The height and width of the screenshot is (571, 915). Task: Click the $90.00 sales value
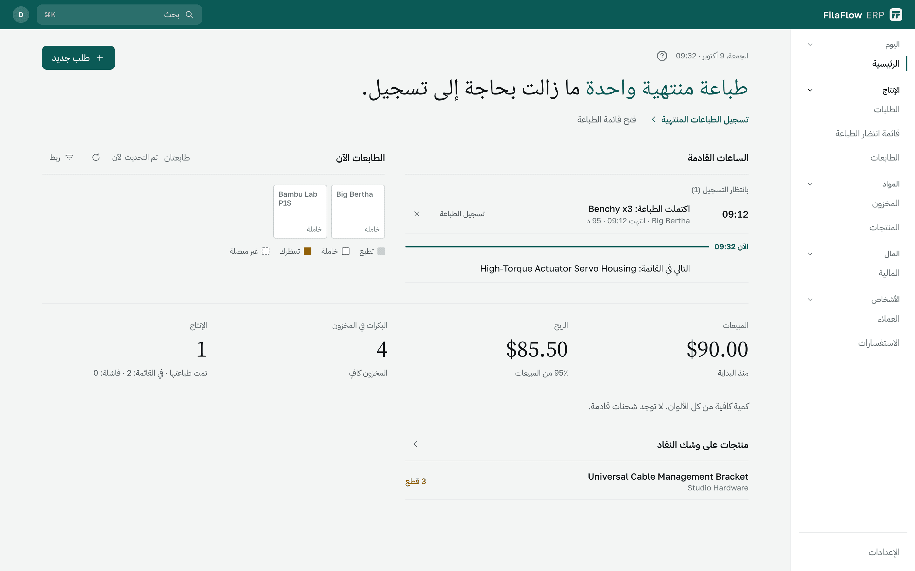coord(717,349)
